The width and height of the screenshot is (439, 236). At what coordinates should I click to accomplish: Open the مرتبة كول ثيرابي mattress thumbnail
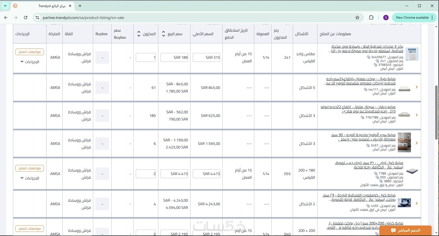[x=412, y=171]
